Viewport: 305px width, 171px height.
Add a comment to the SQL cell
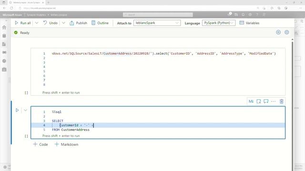(x=266, y=101)
